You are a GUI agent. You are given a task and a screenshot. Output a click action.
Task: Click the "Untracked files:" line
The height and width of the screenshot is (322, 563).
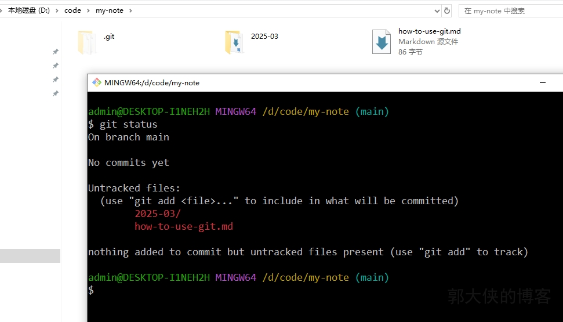pyautogui.click(x=135, y=189)
